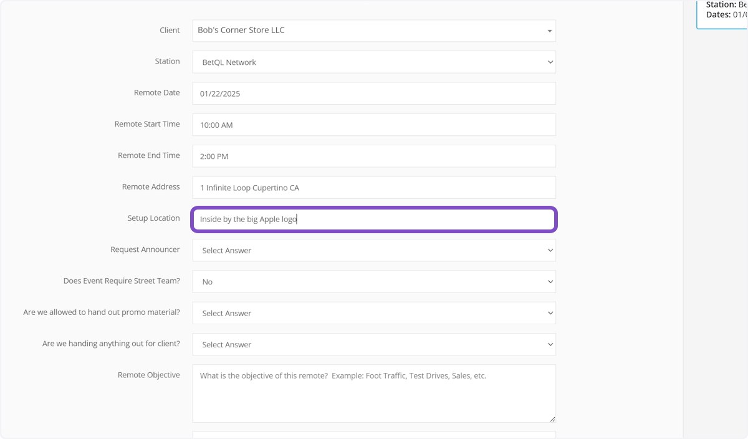The height and width of the screenshot is (439, 748).
Task: Click the "Setup Location" label
Action: [153, 218]
